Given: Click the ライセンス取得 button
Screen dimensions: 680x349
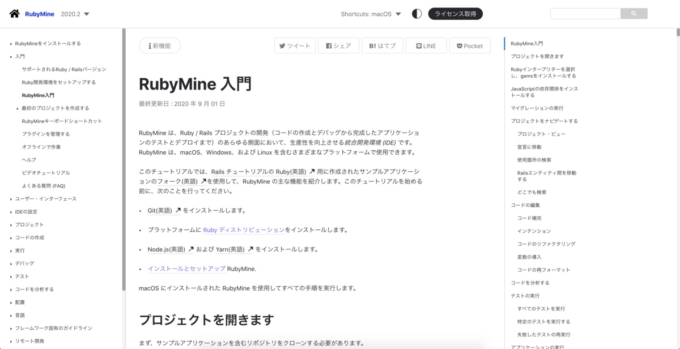Looking at the screenshot, I should tap(456, 14).
